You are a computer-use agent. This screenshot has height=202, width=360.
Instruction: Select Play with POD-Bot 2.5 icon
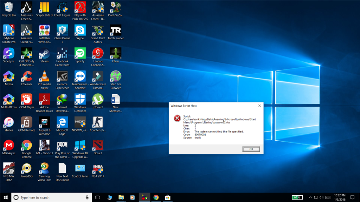pos(80,11)
